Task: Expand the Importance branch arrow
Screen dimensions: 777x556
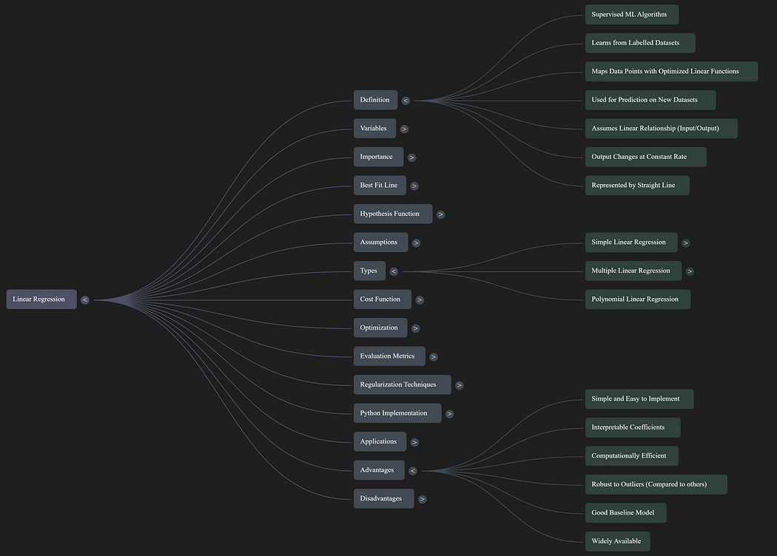Action: pyautogui.click(x=411, y=157)
